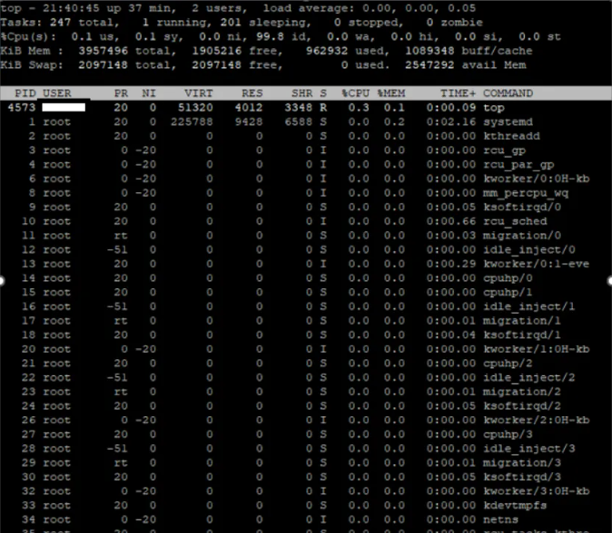The width and height of the screenshot is (612, 533).
Task: Click the 21:40:45 time in header
Action: coord(71,8)
